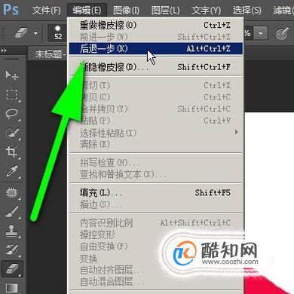The width and height of the screenshot is (294, 294).
Task: Select the Clone Stamp tool
Action: [x=11, y=231]
